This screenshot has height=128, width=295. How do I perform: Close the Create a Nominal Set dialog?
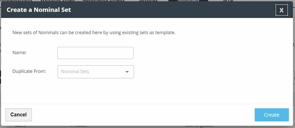coord(281,10)
